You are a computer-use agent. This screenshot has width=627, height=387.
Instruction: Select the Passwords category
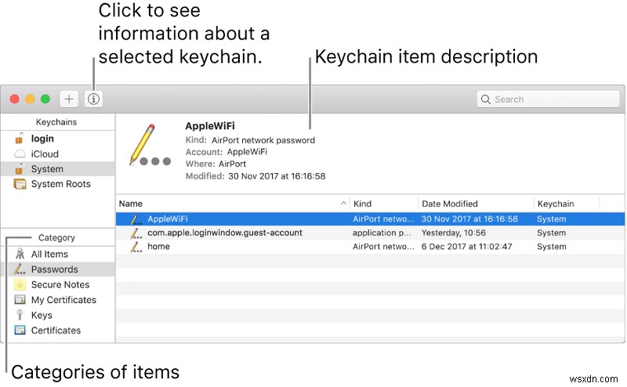pyautogui.click(x=54, y=269)
